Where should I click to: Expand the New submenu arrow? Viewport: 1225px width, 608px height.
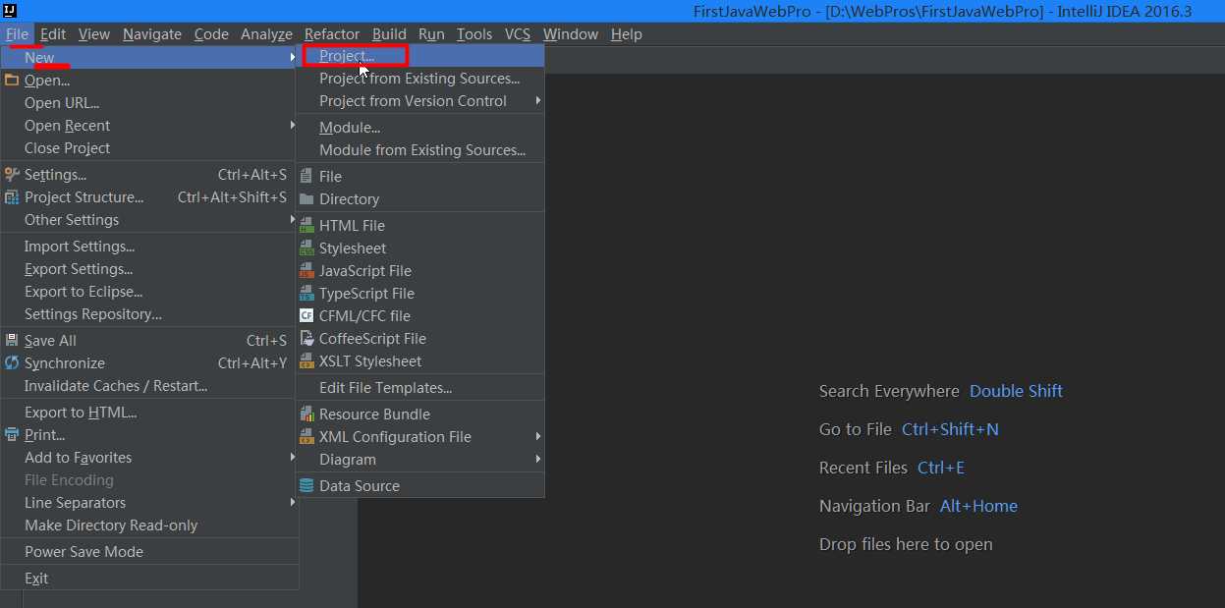tap(292, 58)
